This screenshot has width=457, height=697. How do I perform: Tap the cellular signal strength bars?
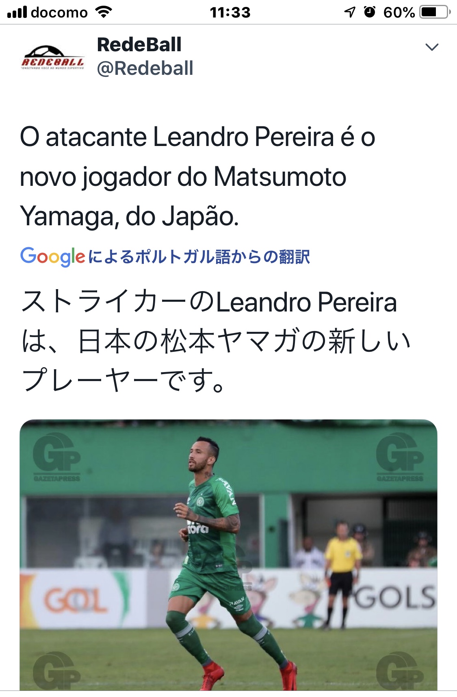pos(17,12)
